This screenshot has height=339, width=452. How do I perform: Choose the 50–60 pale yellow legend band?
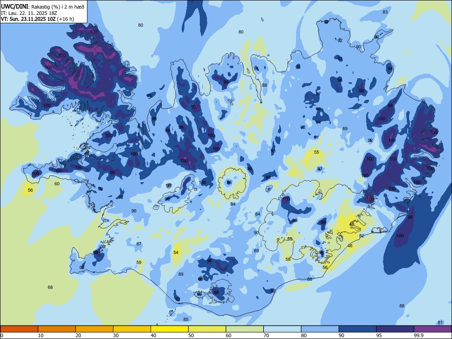[207, 329]
